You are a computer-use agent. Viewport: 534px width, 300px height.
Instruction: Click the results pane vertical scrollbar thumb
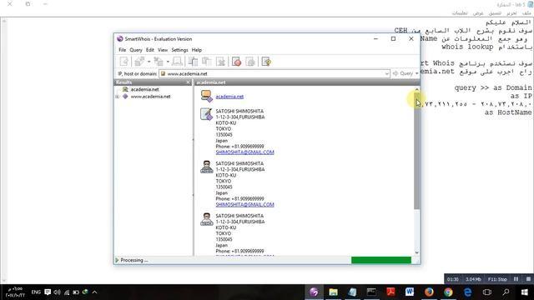pos(417,151)
